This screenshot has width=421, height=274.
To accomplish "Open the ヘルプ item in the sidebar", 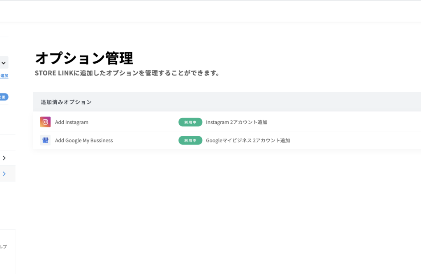I will [x=3, y=247].
